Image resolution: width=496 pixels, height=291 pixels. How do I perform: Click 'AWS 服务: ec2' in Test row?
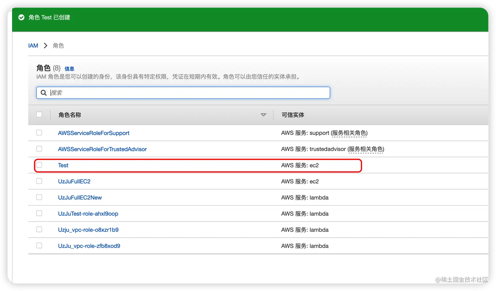click(300, 165)
